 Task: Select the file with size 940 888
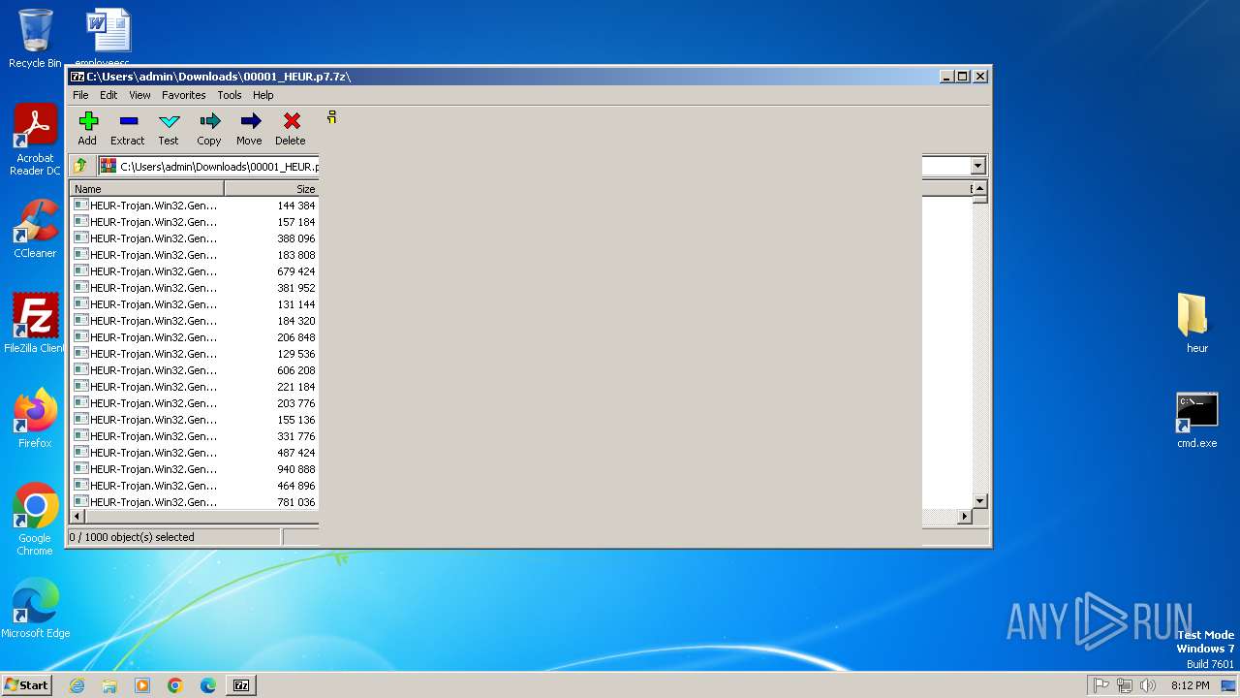[x=194, y=469]
